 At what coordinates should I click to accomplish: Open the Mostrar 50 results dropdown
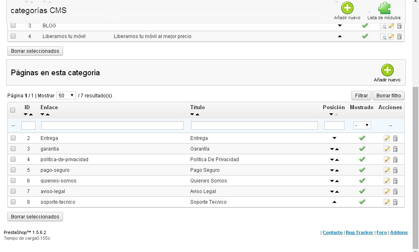point(66,95)
